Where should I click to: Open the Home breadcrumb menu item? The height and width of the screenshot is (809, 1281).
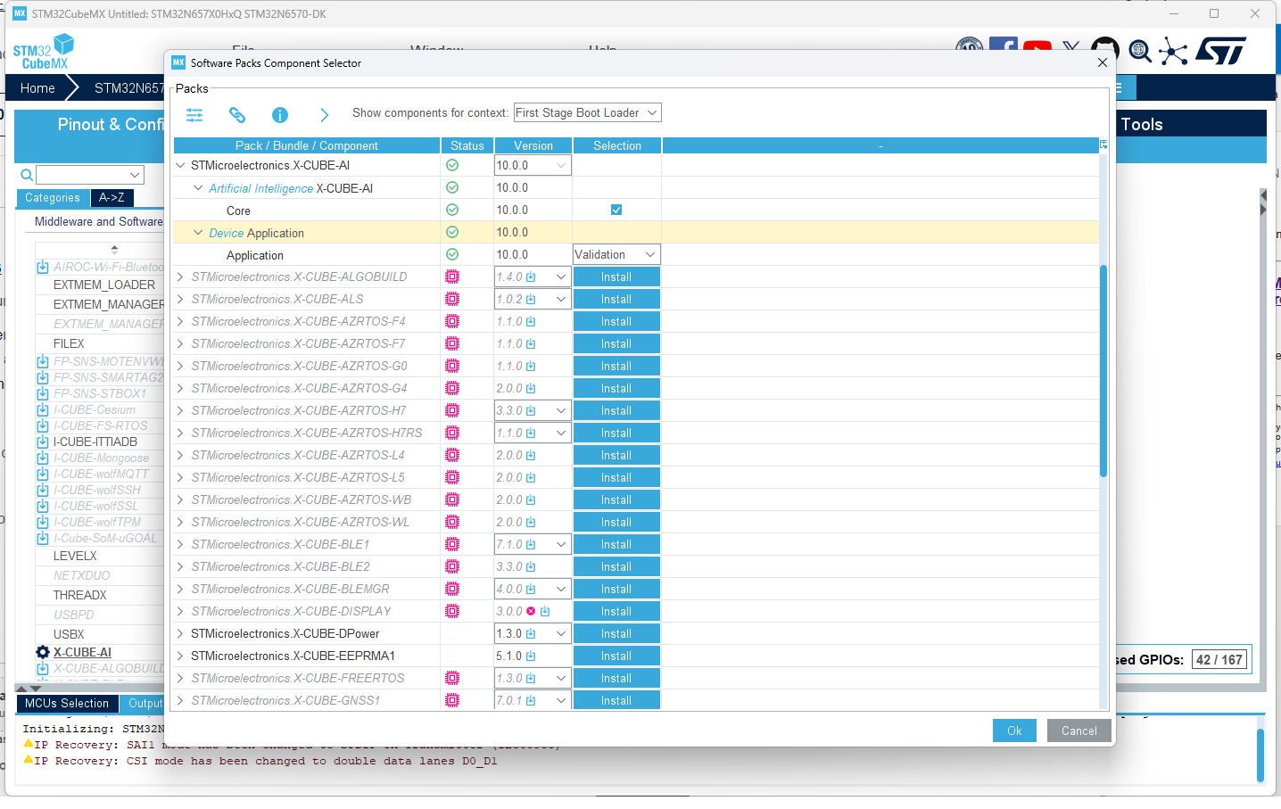[x=37, y=87]
